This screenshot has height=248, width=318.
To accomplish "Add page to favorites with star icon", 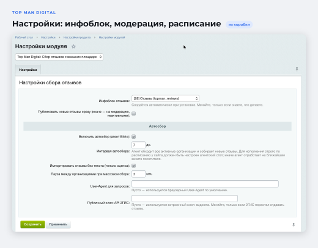I will (73, 46).
